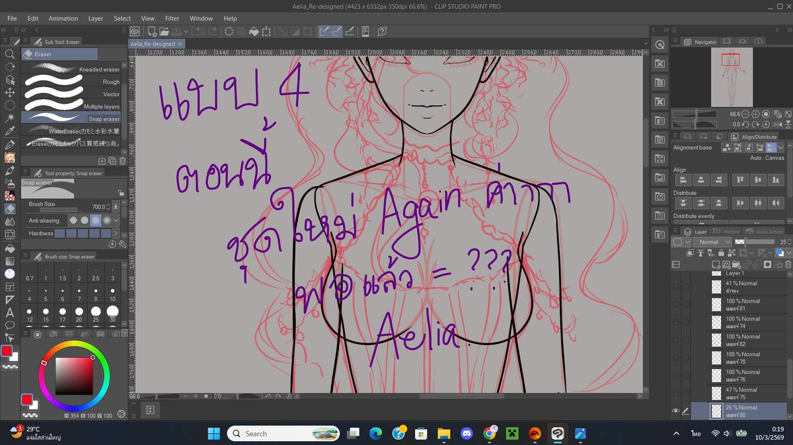Click the New file icon in command bar
The image size is (793, 445).
[152, 31]
